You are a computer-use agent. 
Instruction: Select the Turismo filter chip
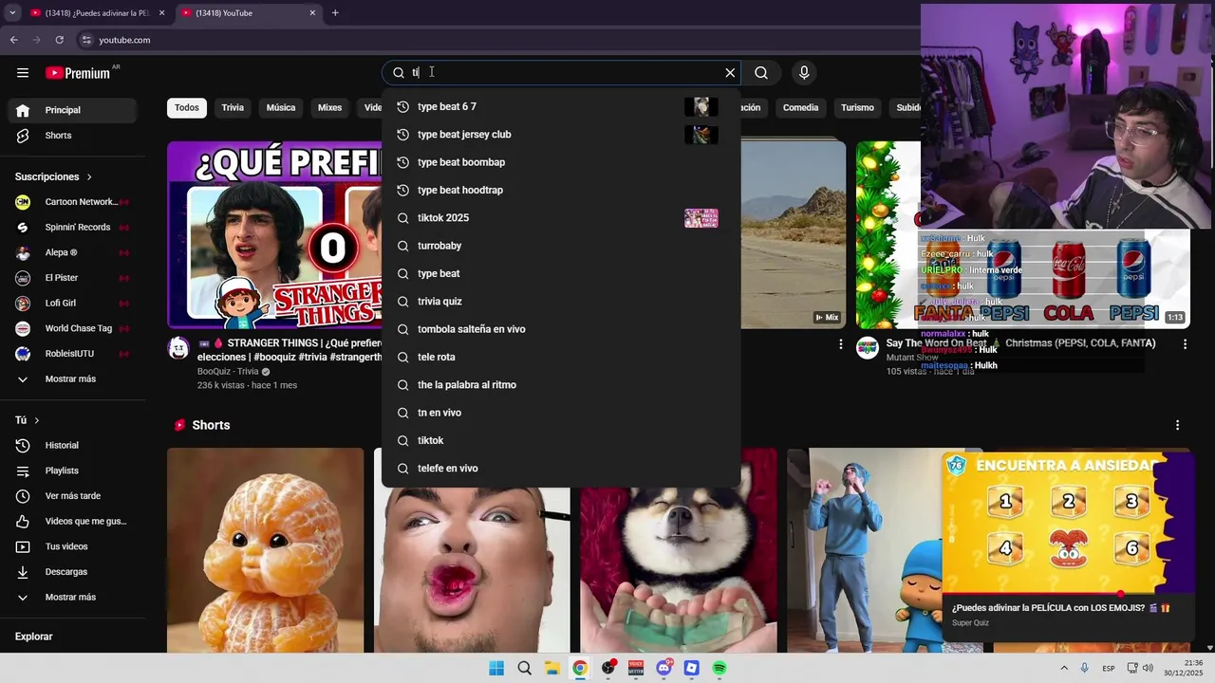tap(857, 108)
